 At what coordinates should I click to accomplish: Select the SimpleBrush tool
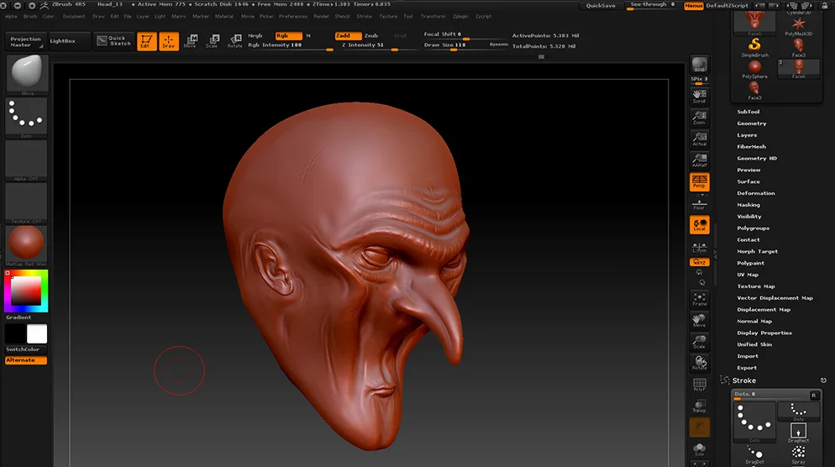(x=754, y=47)
